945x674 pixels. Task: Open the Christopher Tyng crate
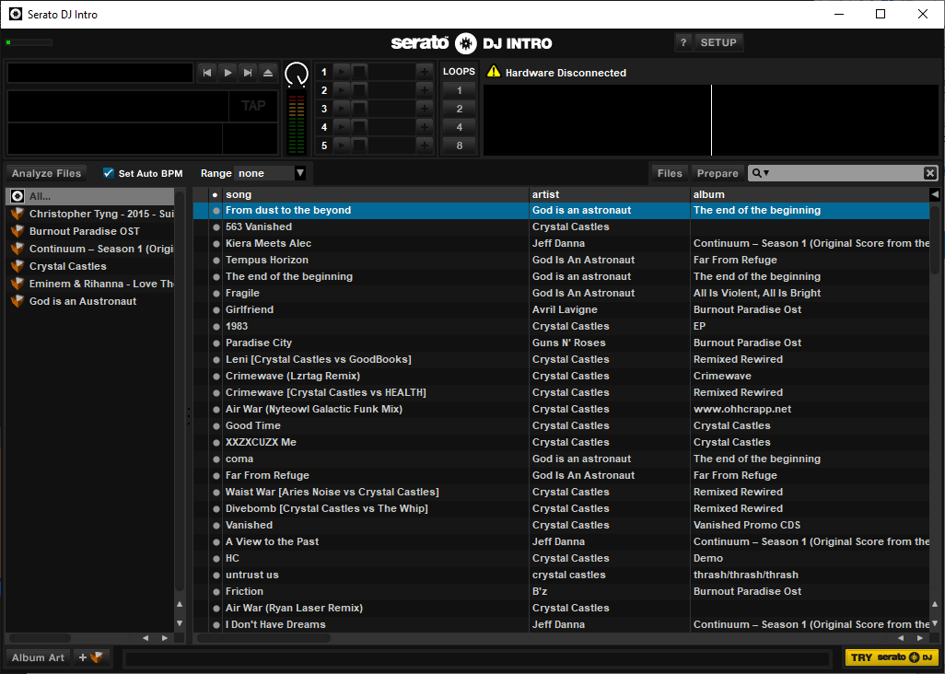coord(89,214)
